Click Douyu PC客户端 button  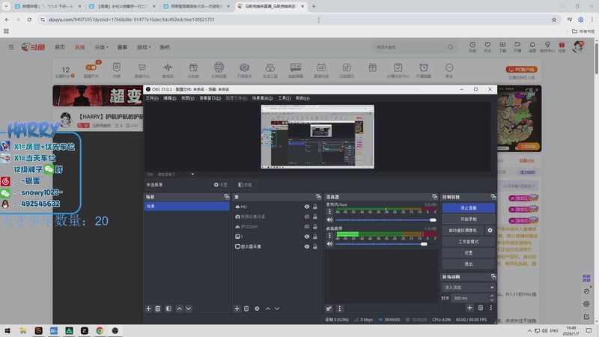tap(521, 69)
